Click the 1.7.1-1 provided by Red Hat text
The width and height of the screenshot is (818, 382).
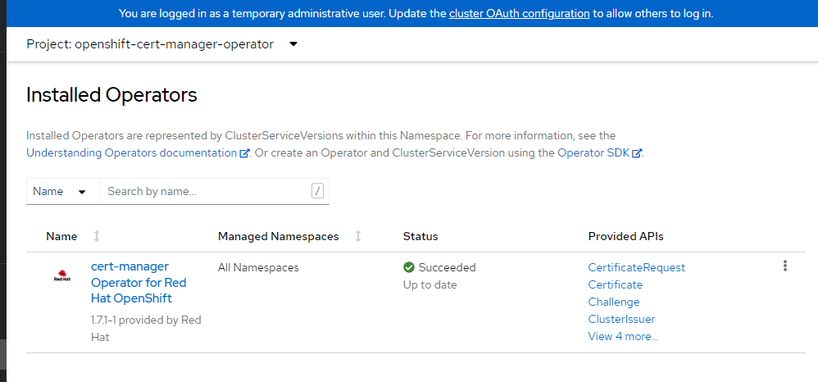click(146, 329)
